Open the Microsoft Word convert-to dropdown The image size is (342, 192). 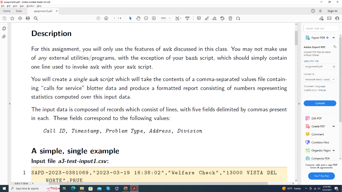(x=320, y=79)
